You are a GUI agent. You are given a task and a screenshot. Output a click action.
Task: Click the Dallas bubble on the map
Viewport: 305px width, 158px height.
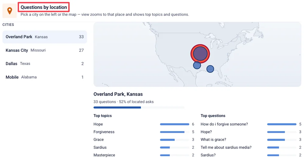[197, 65]
